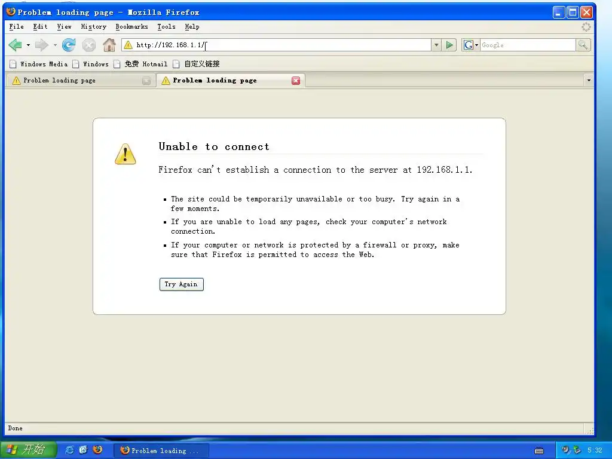
Task: Open the list all tabs dropdown
Action: coord(589,81)
